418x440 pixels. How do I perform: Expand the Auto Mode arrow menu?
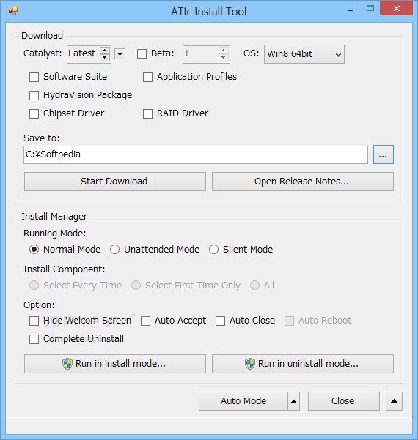294,401
